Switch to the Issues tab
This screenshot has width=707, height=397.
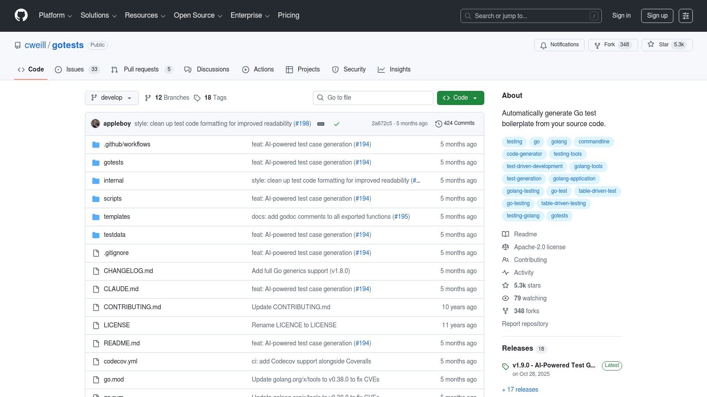pyautogui.click(x=74, y=69)
